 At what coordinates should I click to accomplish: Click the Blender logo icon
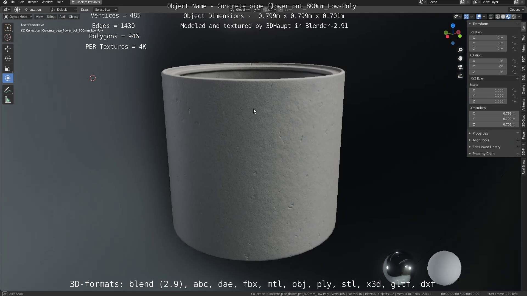pyautogui.click(x=5, y=2)
